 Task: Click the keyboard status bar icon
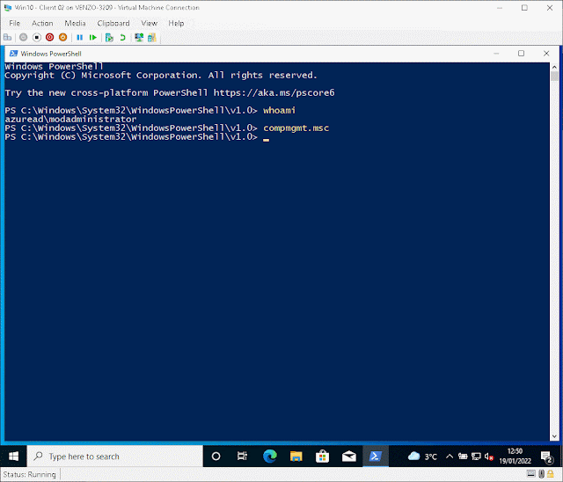coord(531,474)
